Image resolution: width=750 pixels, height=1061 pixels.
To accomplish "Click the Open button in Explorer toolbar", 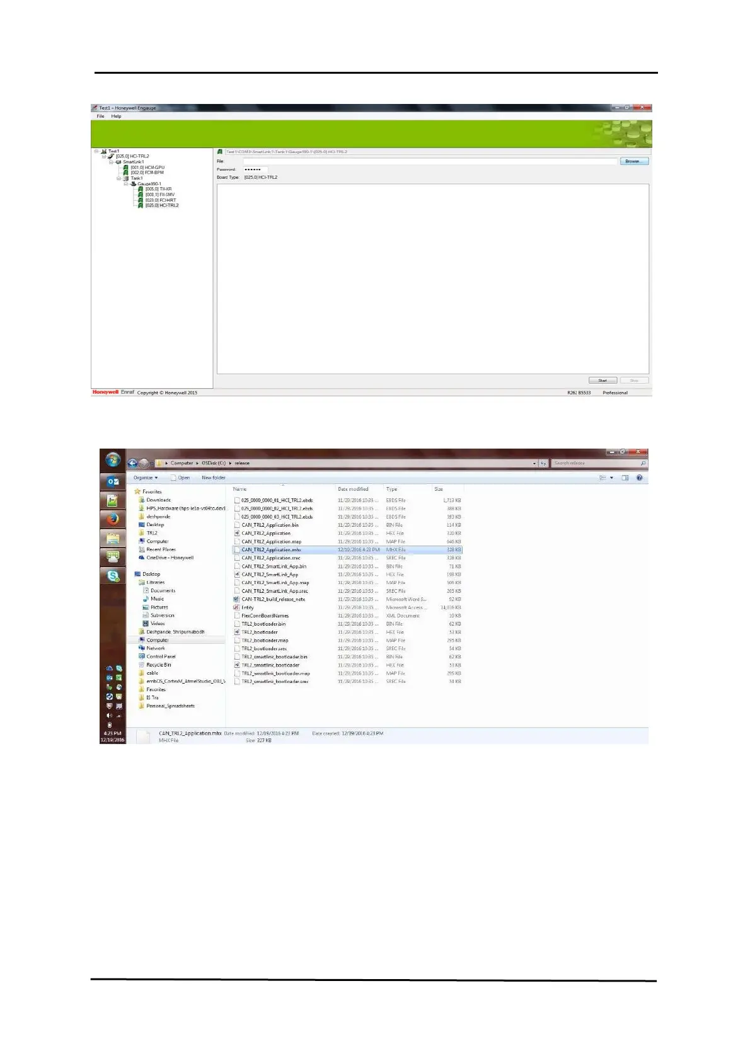I will pyautogui.click(x=181, y=478).
